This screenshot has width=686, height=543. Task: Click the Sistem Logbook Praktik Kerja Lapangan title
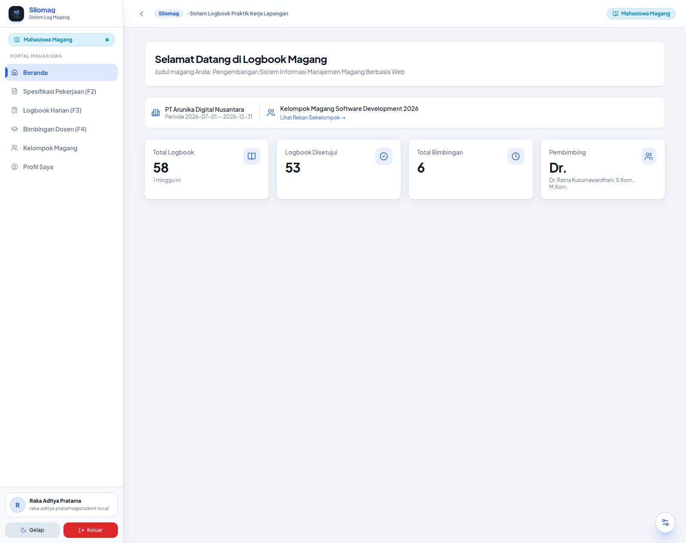click(239, 14)
